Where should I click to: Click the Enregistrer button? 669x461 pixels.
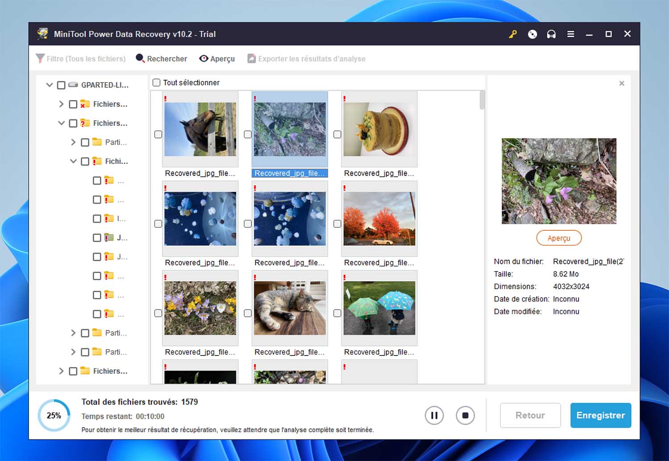(601, 415)
